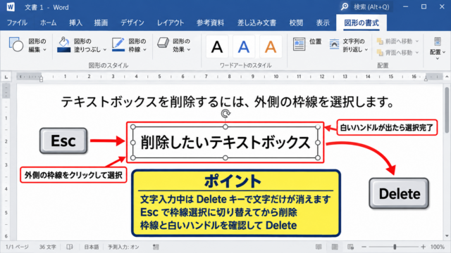This screenshot has height=253, width=451.
Task: Click the 日本語 language indicator
Action: tap(92, 247)
